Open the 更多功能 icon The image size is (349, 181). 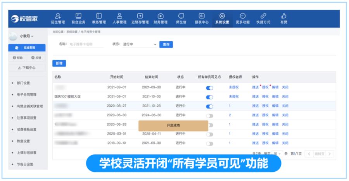[243, 16]
